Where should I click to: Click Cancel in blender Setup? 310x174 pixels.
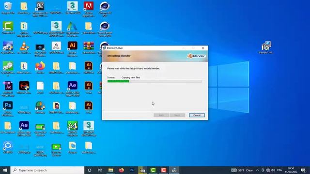pyautogui.click(x=197, y=115)
